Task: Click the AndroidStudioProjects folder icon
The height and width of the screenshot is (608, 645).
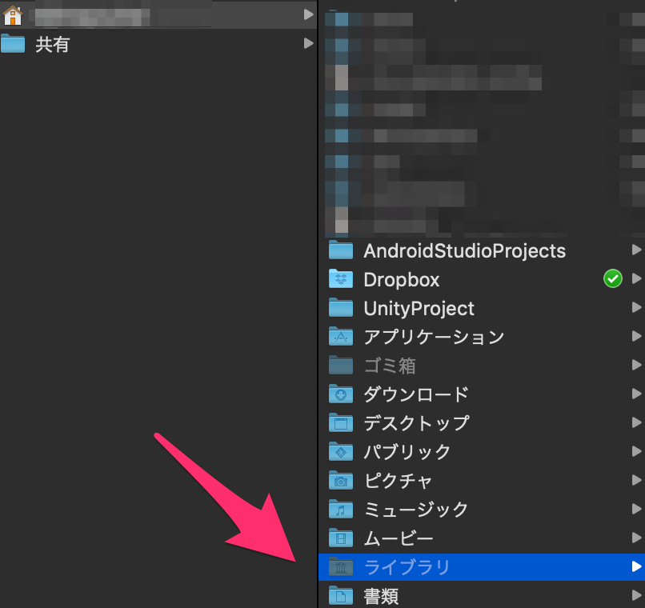Action: click(341, 250)
